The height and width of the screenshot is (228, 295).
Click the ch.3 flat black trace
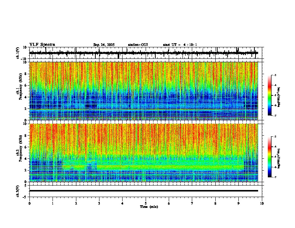143,191
